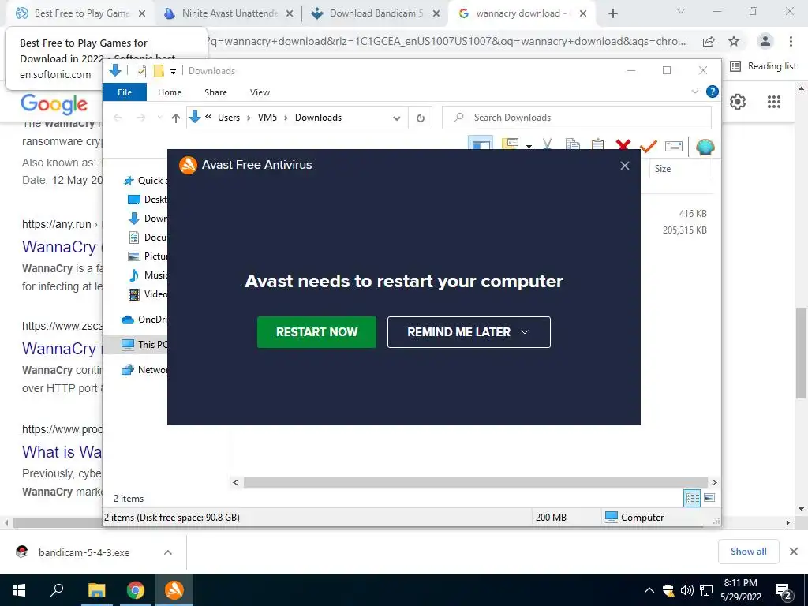This screenshot has width=808, height=606.
Task: Switch to Download Bandicam Chrome tab
Action: 376,13
